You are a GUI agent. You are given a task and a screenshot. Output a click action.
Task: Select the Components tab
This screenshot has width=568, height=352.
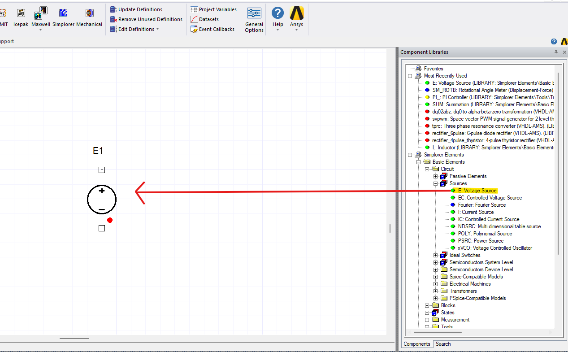click(416, 344)
